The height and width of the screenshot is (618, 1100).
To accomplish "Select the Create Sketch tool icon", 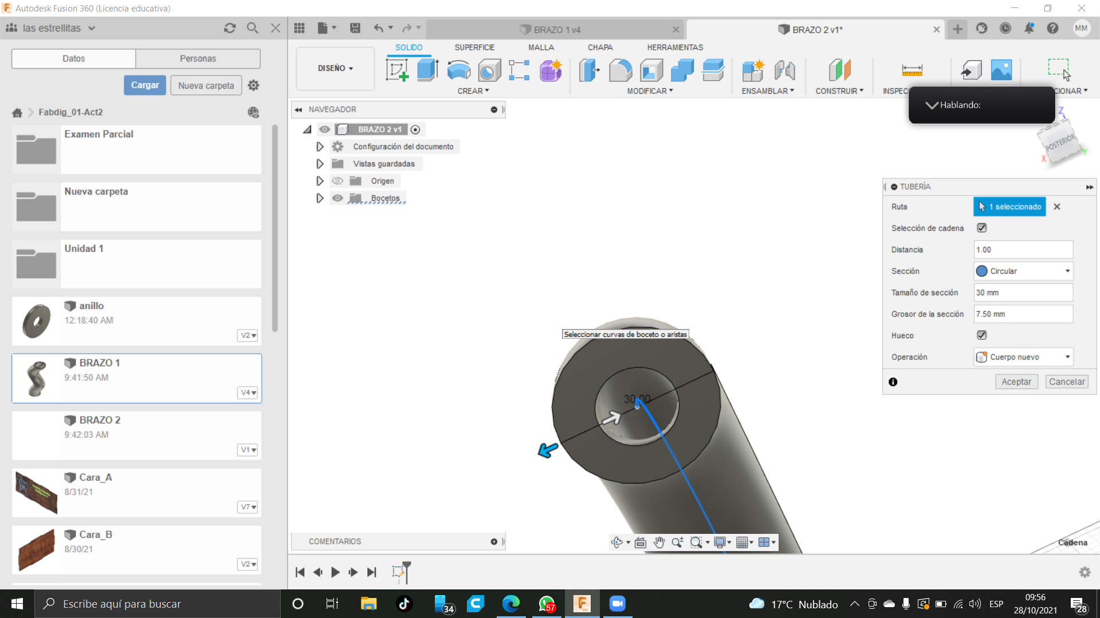I will tap(397, 70).
